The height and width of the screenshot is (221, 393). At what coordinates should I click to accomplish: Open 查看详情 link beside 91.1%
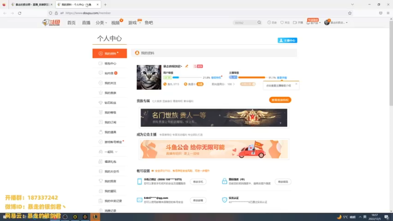pyautogui.click(x=281, y=78)
